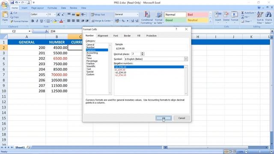The width and height of the screenshot is (274, 154).
Task: Click the Clear eraser icon
Action: pos(243,21)
